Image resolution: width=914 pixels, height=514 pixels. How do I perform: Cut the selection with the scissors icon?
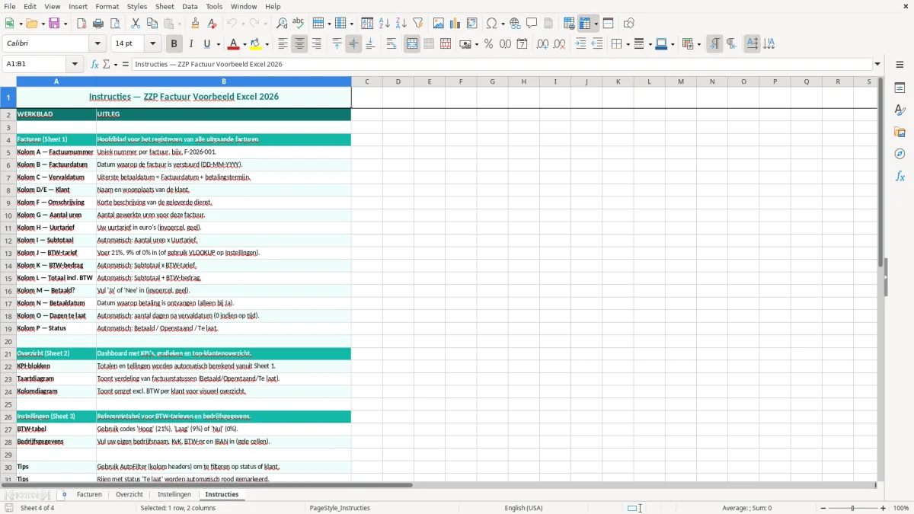click(136, 24)
